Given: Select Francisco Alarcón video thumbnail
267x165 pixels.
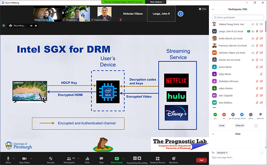Looking at the screenshot, I should coord(104,14).
